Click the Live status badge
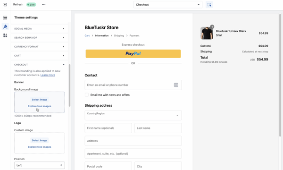The height and width of the screenshot is (170, 283). click(31, 5)
